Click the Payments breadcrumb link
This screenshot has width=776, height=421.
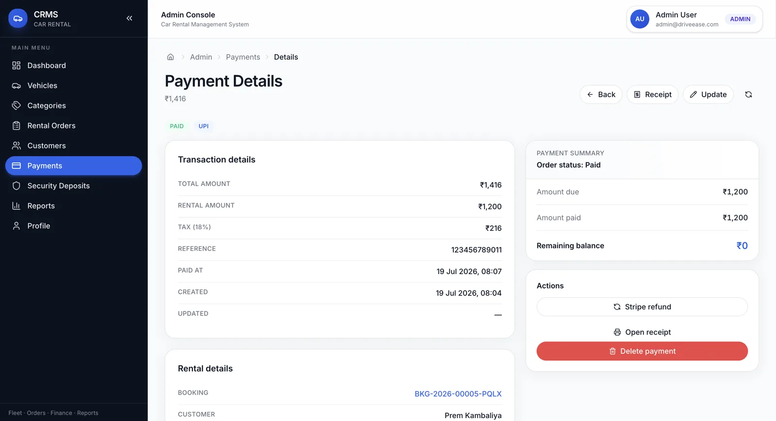pyautogui.click(x=243, y=57)
